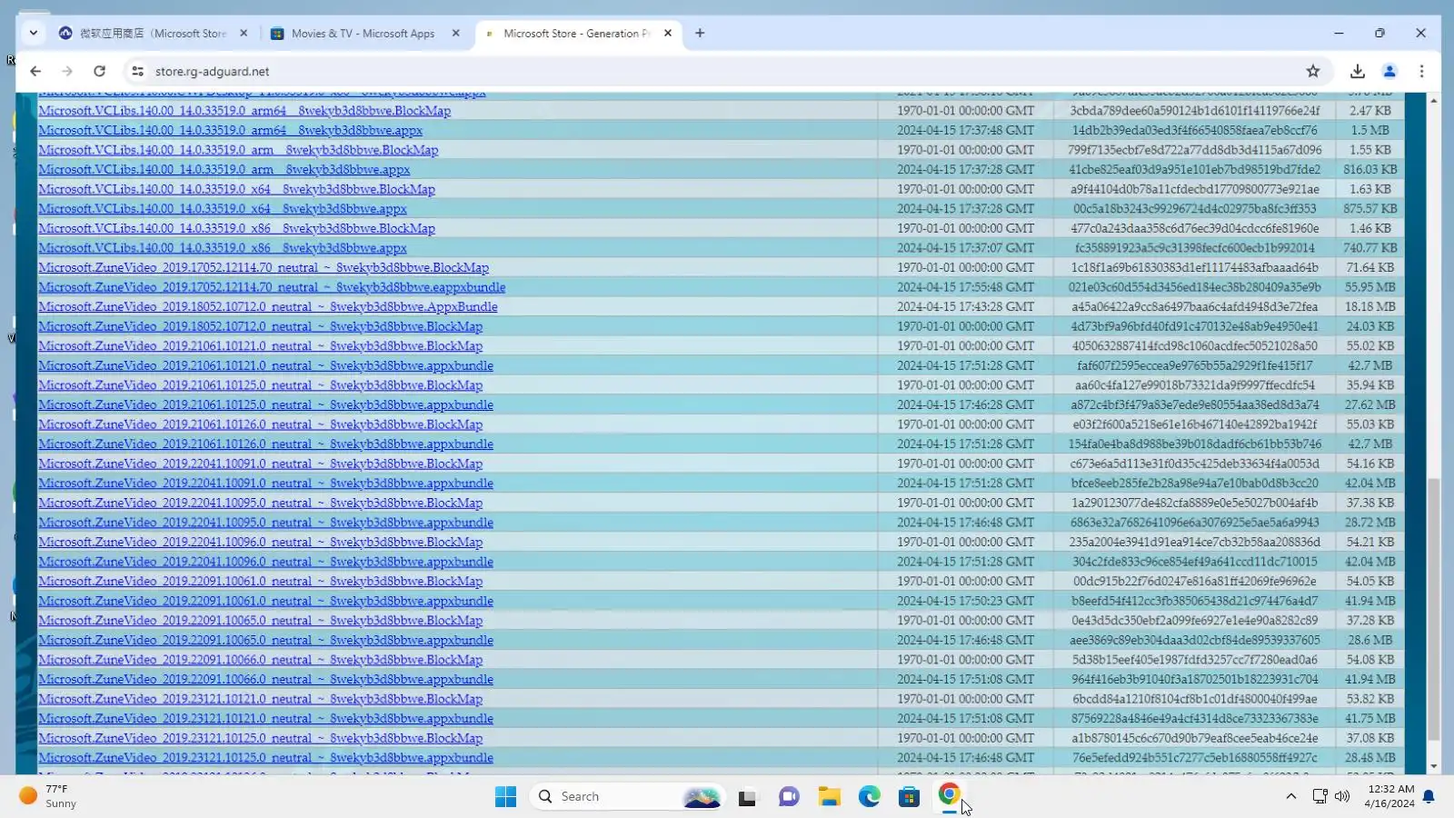Select the date 2024-04-15 17:37:48 GMT
The width and height of the screenshot is (1454, 818).
point(965,131)
